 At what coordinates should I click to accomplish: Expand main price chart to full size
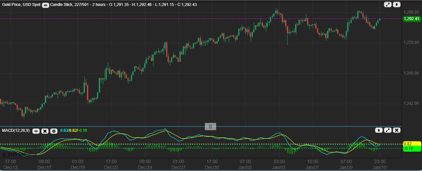tap(388, 5)
